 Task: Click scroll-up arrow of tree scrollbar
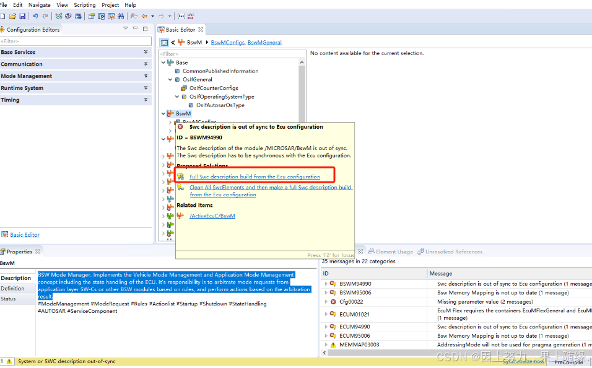click(302, 62)
